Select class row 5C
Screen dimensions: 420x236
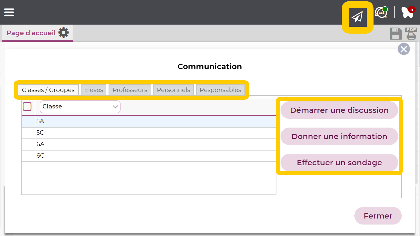point(149,133)
